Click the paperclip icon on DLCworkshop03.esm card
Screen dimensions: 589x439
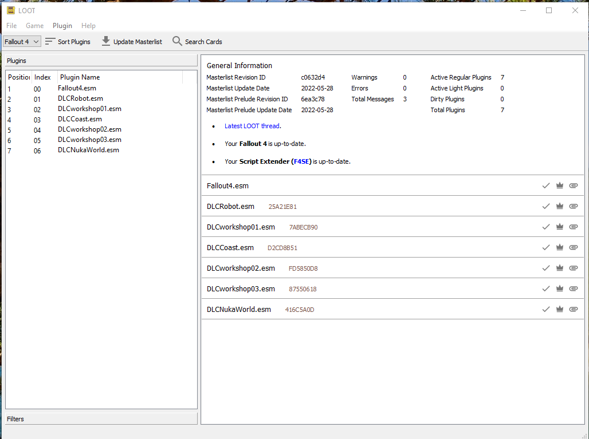click(573, 288)
